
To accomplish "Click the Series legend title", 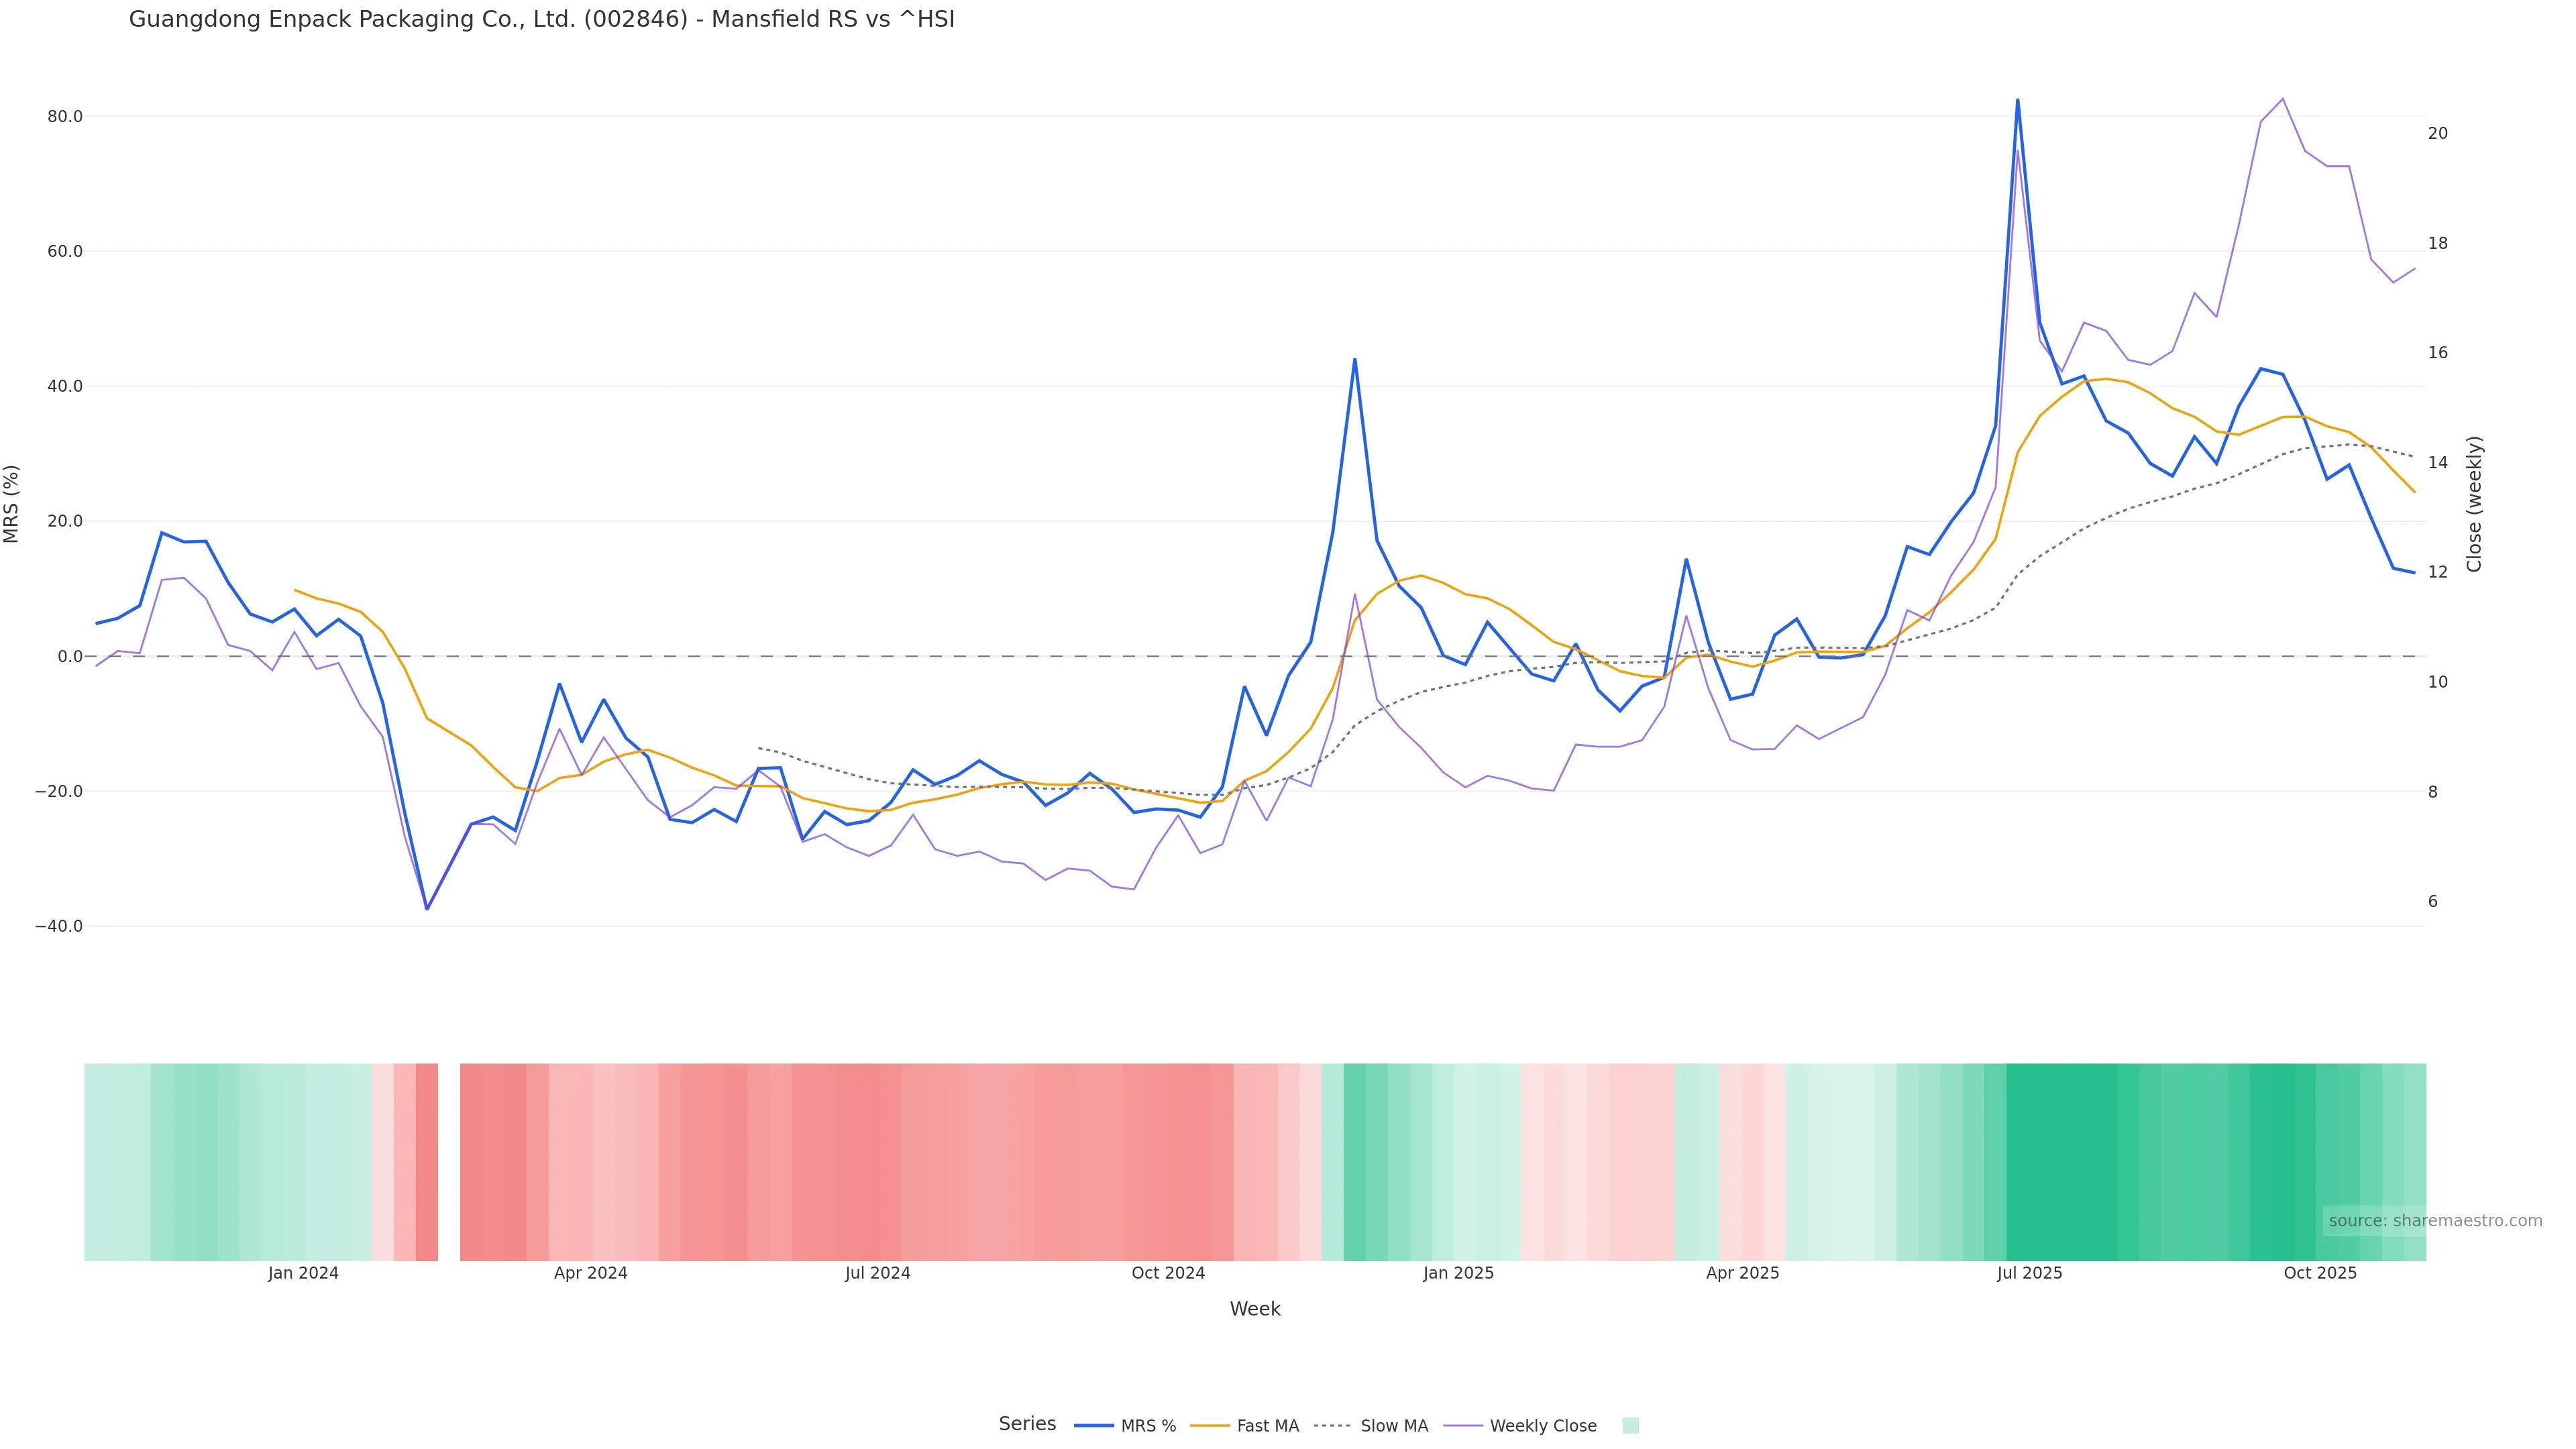I will click(x=1027, y=1424).
